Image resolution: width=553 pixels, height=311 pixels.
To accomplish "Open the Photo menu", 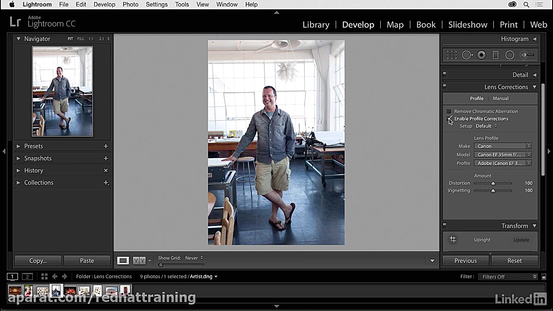I will tap(130, 4).
